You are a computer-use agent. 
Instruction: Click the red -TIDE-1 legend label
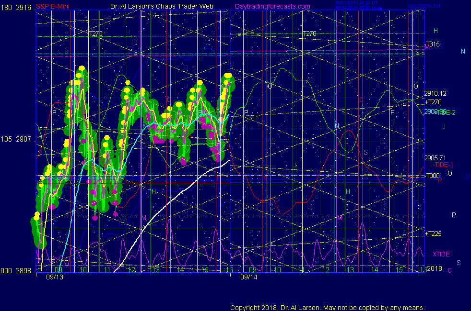pos(443,165)
